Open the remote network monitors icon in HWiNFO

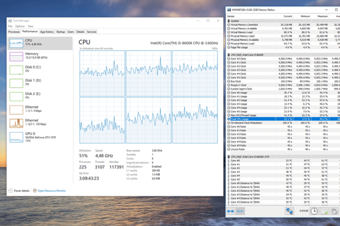point(289,211)
